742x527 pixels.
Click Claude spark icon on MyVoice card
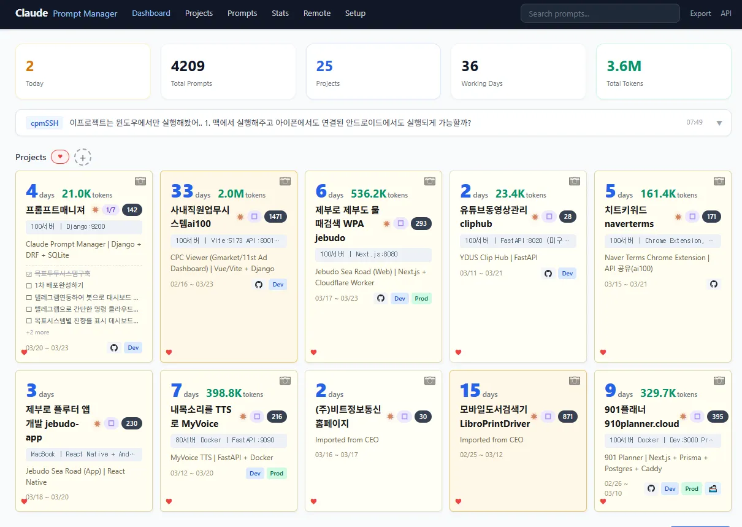(x=243, y=417)
